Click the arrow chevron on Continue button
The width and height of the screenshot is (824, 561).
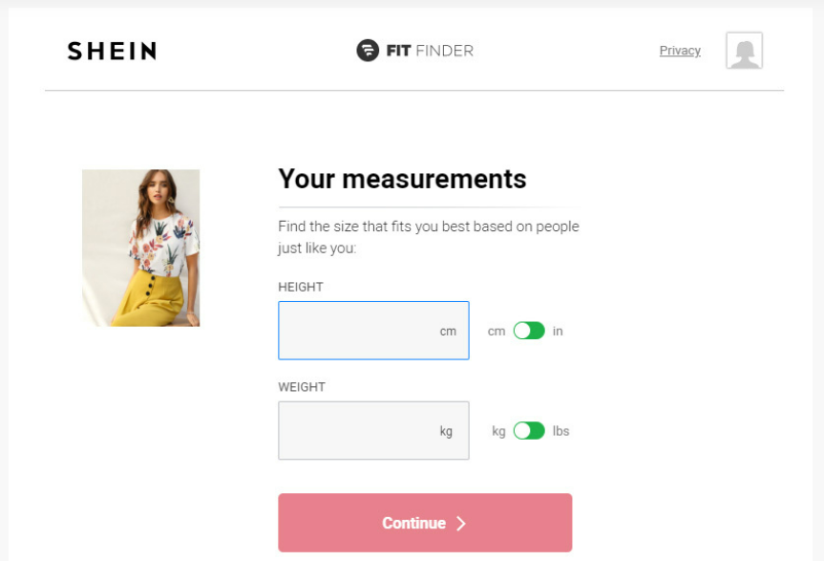point(461,523)
